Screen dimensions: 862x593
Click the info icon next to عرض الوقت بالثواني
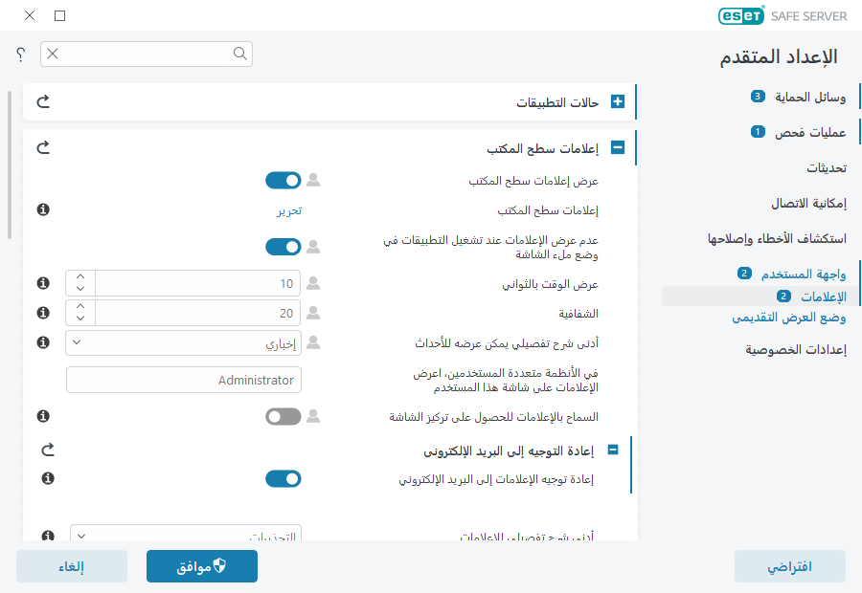[x=42, y=283]
